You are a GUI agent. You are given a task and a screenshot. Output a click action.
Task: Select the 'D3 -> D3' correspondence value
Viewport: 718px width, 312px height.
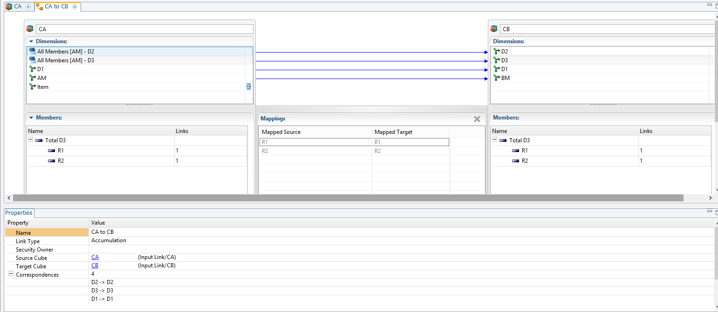[103, 291]
